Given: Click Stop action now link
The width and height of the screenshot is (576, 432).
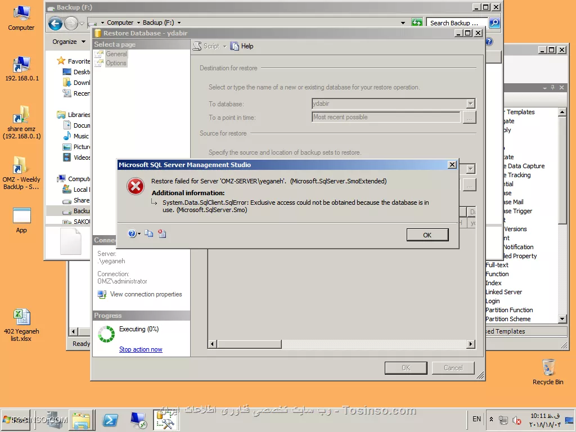Looking at the screenshot, I should pos(141,349).
